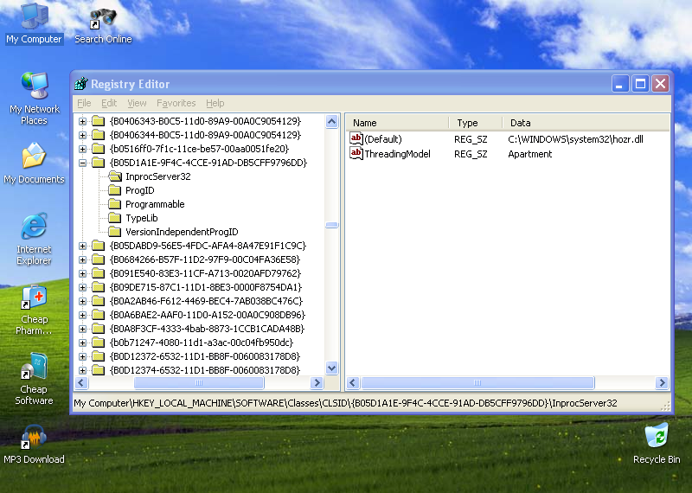
Task: Collapse the {B05D1A1E-9F4C-4CCE-91AD-DB5CFF9796DD} key
Action: coord(82,163)
